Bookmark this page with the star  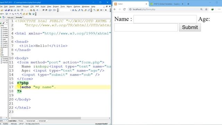point(206,9)
